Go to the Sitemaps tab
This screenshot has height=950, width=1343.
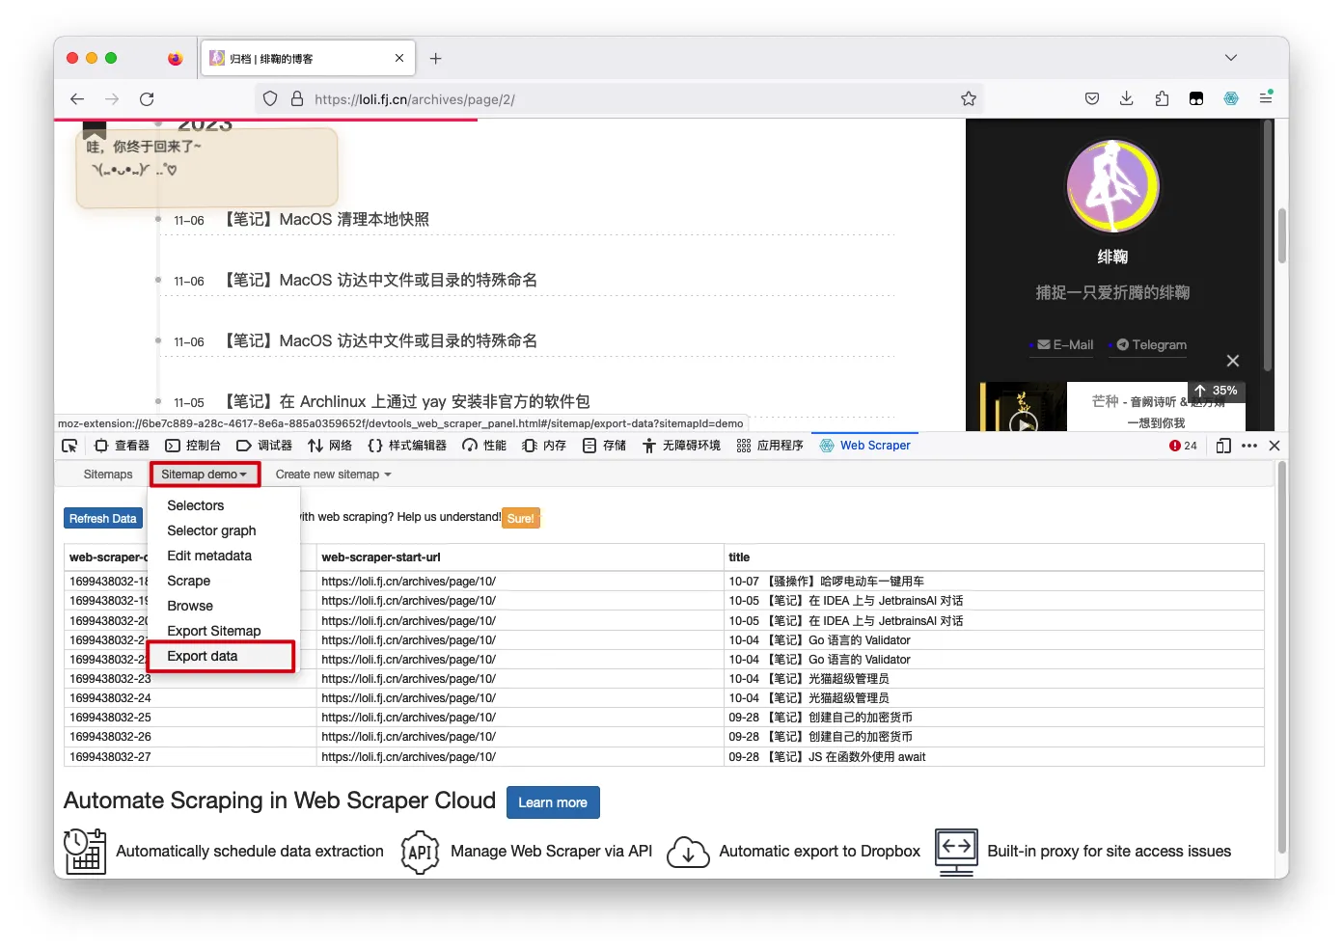tap(108, 475)
